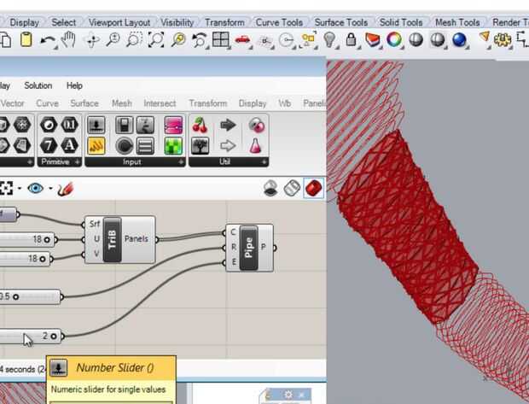Screen dimensions: 529x404
Task: Select the Zoom dynamic magnifier tool
Action: [113, 40]
